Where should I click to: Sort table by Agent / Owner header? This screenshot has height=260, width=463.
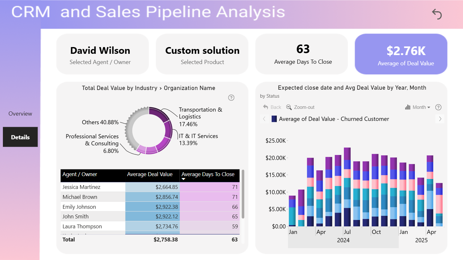(80, 175)
